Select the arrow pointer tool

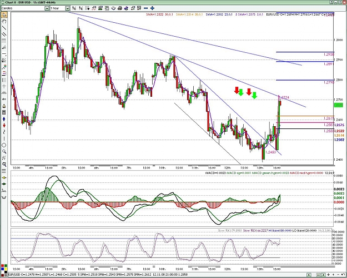tap(4, 14)
